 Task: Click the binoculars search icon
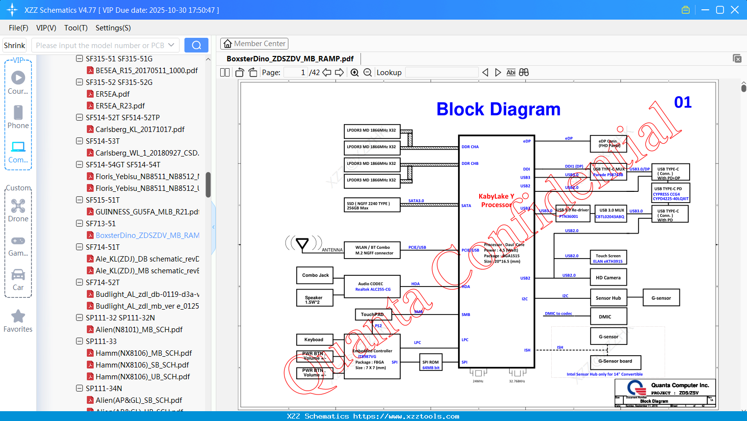pos(524,73)
